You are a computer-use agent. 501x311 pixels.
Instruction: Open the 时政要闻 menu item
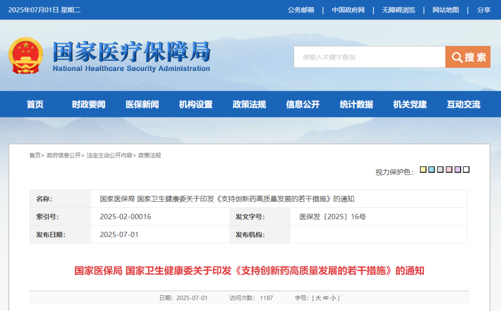tap(89, 104)
